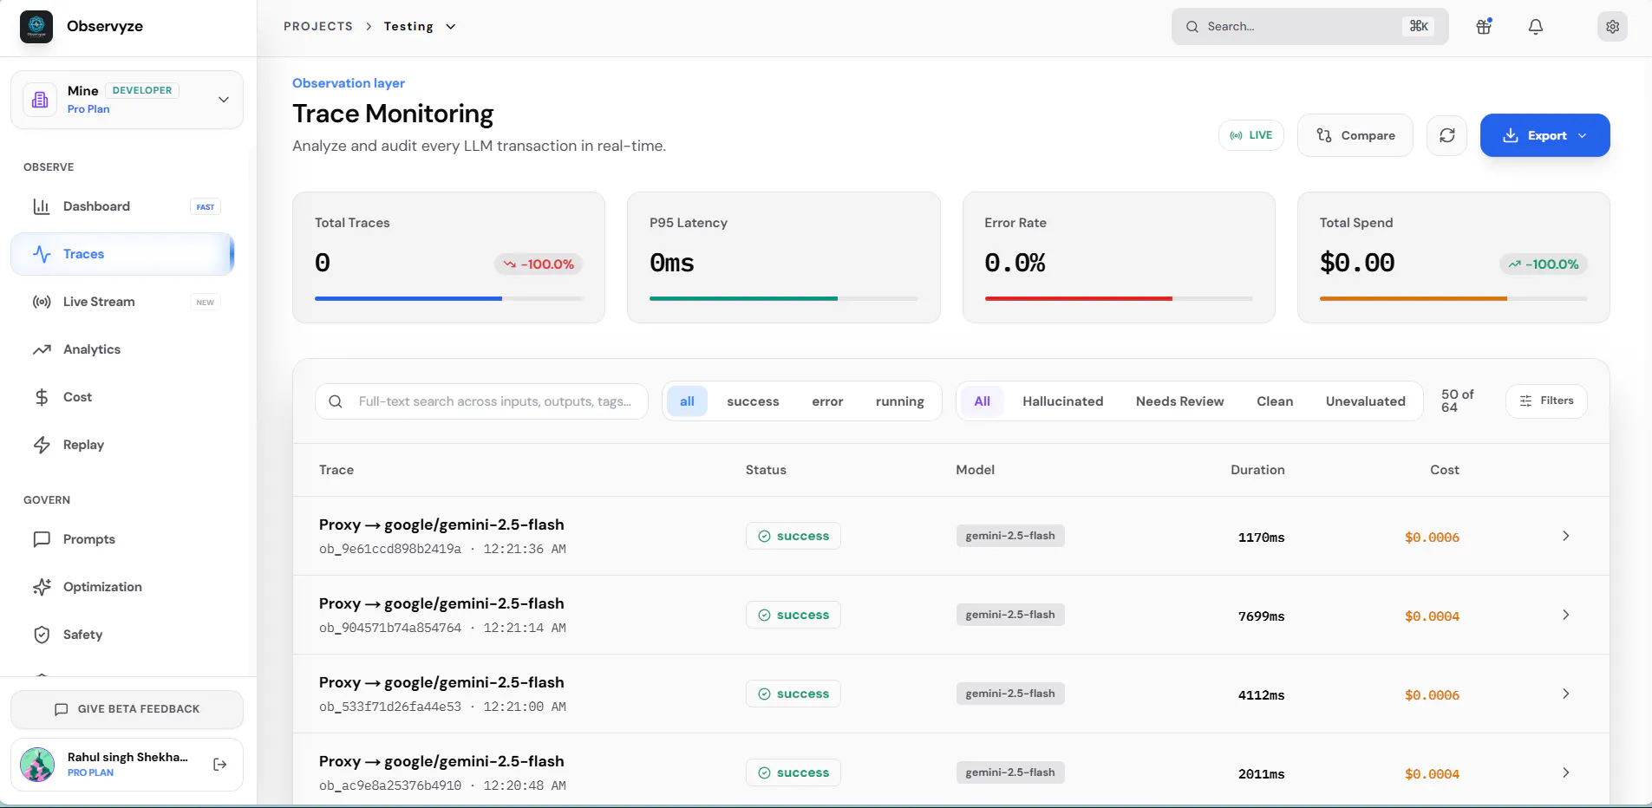This screenshot has width=1652, height=808.
Task: Click the Traces pulse icon
Action: tap(42, 254)
